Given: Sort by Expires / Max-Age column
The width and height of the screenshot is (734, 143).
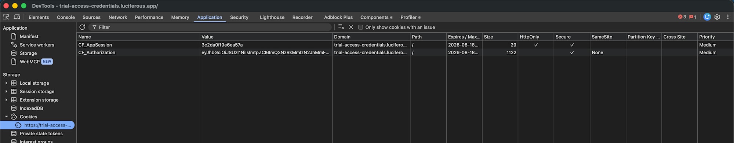Looking at the screenshot, I should click(464, 37).
